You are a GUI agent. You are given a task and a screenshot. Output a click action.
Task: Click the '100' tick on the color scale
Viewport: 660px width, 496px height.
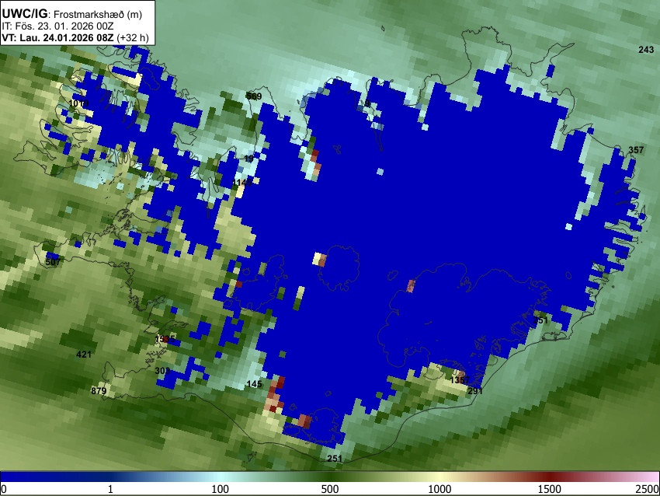221,489
